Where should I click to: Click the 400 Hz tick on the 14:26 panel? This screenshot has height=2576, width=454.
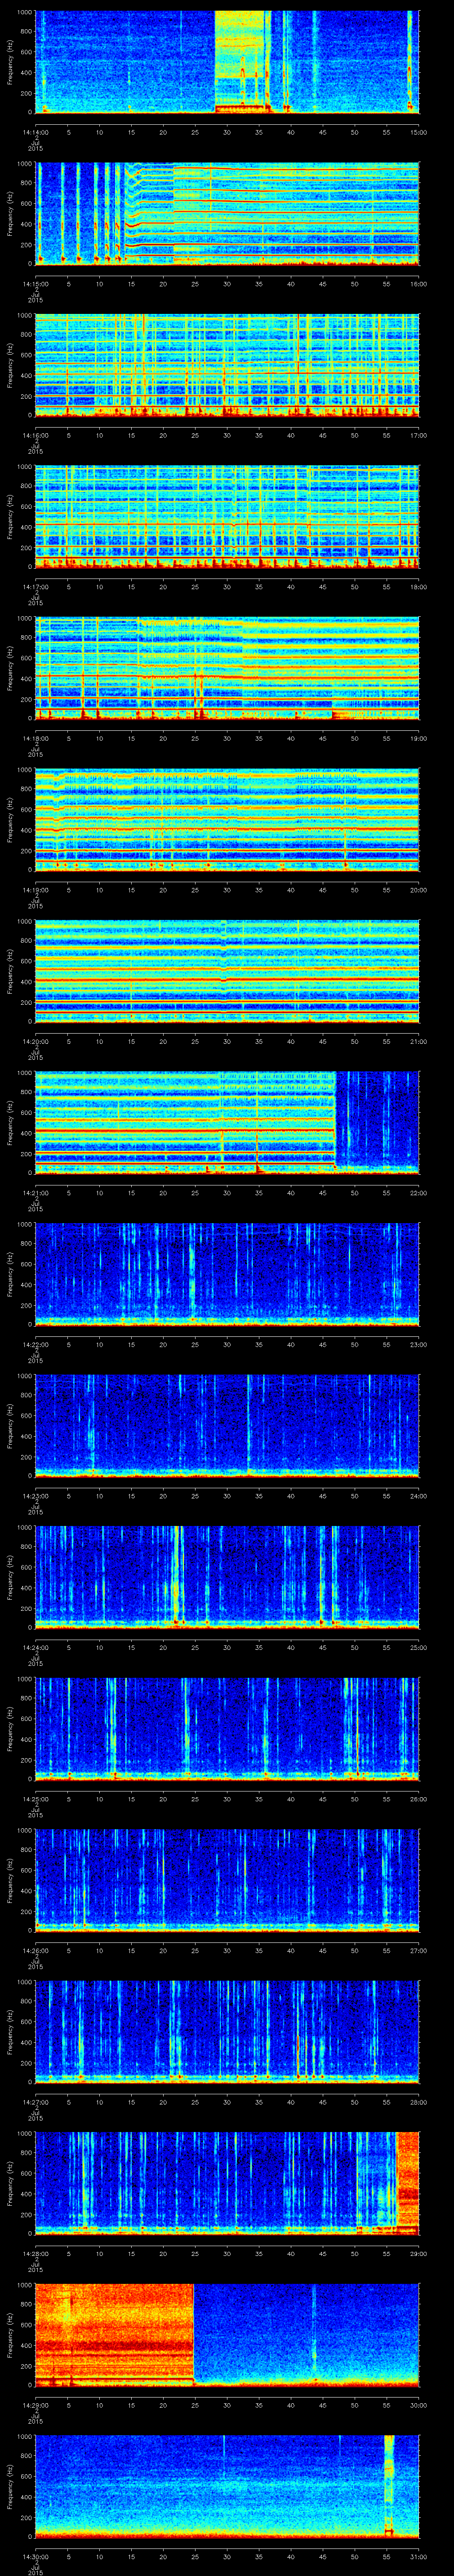point(26,1890)
